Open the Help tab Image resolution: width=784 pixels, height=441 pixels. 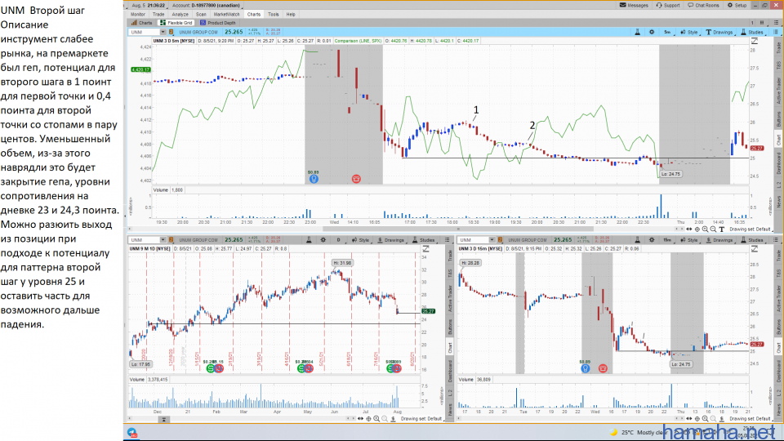(291, 15)
